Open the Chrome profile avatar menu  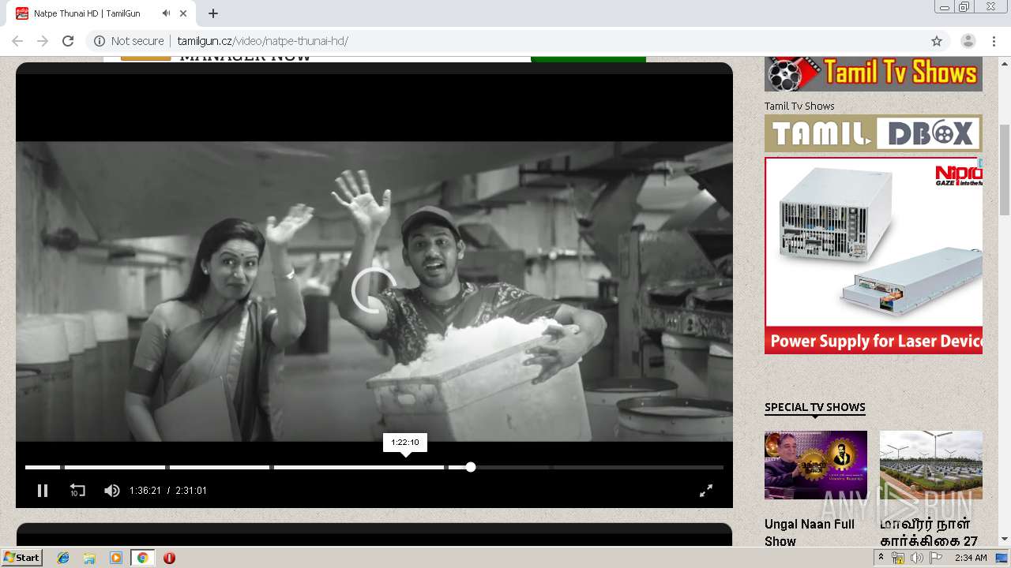(x=968, y=41)
